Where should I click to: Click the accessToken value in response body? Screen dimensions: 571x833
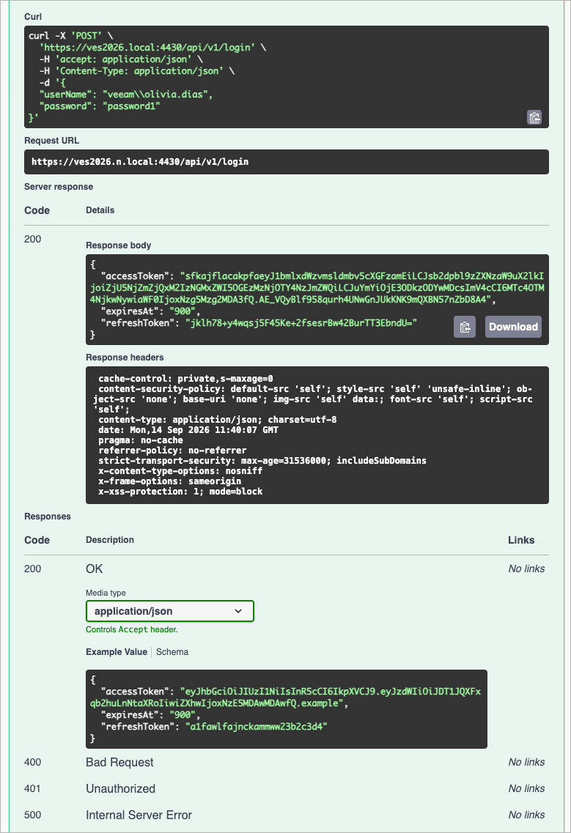tap(317, 288)
